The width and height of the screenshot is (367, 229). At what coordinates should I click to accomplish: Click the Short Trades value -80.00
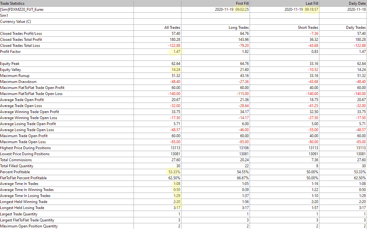[x=313, y=142]
